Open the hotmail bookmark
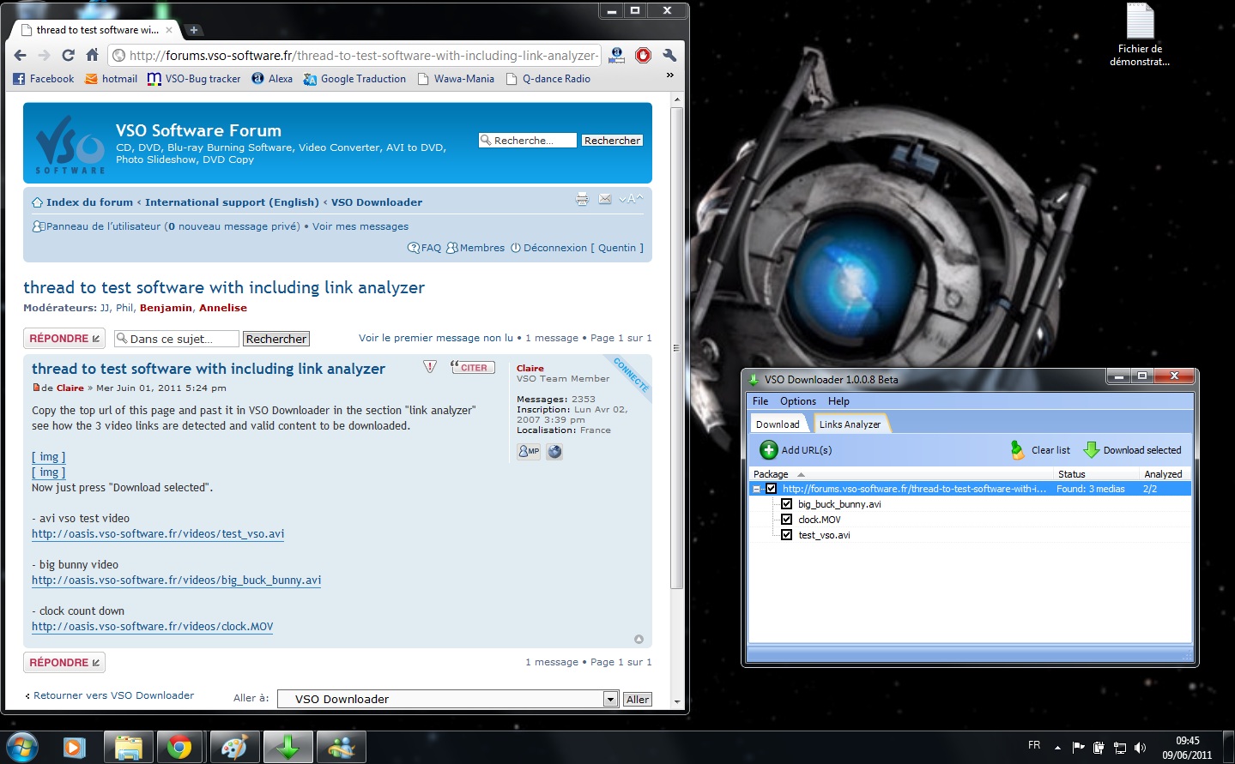Image resolution: width=1235 pixels, height=764 pixels. pyautogui.click(x=112, y=79)
